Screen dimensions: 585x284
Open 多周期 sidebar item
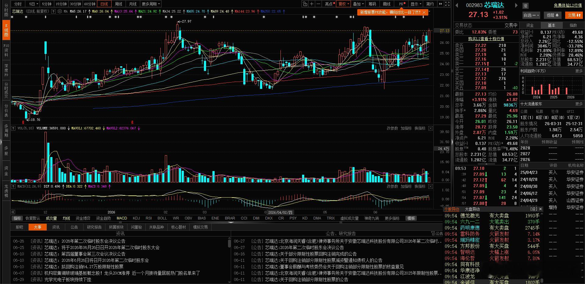click(x=6, y=131)
